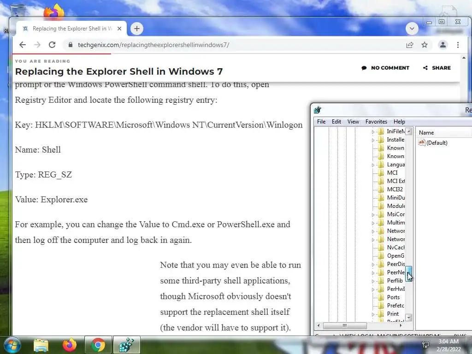Click the registry tree scroll up arrow
The image size is (472, 354).
pyautogui.click(x=408, y=131)
